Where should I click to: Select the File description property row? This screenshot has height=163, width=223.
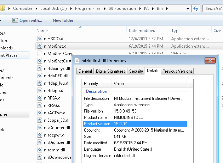pos(135,98)
